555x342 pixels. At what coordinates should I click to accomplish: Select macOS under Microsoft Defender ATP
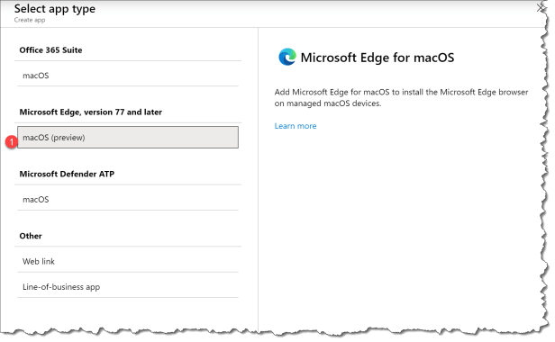(x=128, y=200)
